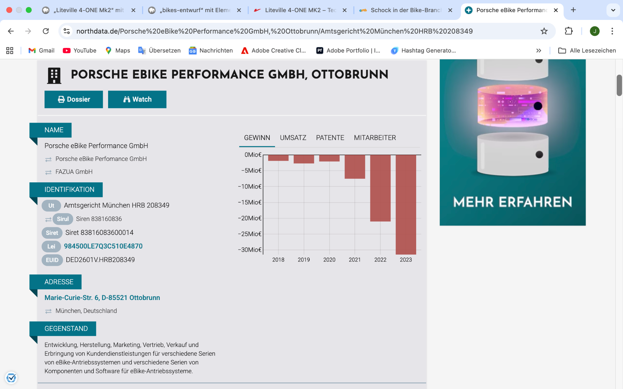
Task: Open the YouTube bookmark
Action: click(80, 50)
